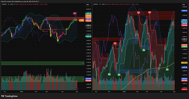Screen dimensions: 189x99
Task: Click the 1,200.00 price axis tick
Action: pos(88,72)
